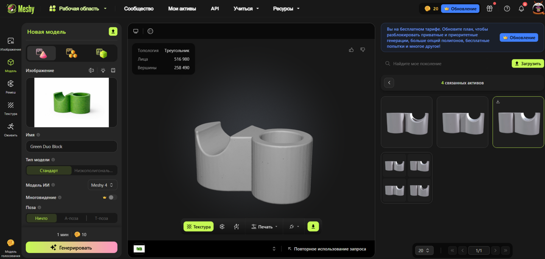Viewport: 545px width, 259px height.
Task: Click the rigging figure icon in the viewport toolbar
Action: coord(237,227)
